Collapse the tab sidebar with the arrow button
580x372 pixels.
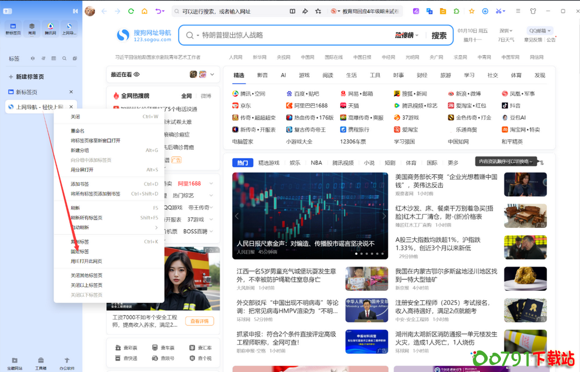point(75,11)
